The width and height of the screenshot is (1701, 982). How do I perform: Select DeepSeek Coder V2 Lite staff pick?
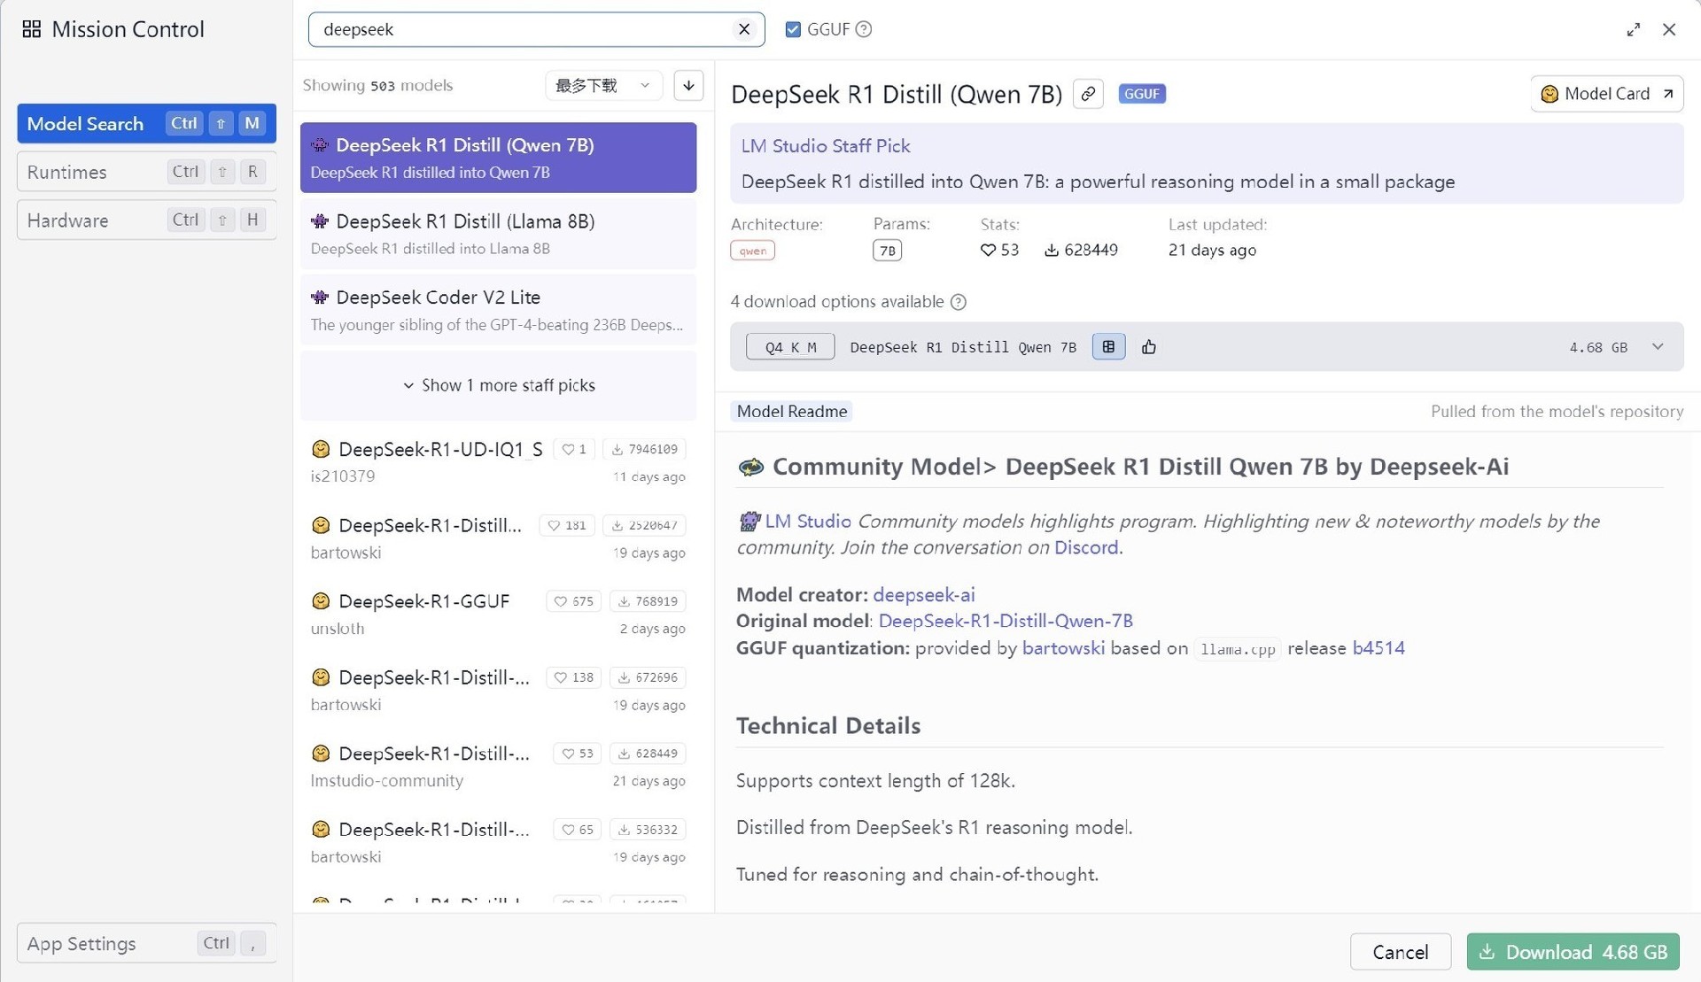(498, 310)
